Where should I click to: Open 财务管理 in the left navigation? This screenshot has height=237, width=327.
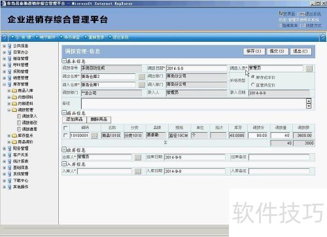[x=20, y=149]
